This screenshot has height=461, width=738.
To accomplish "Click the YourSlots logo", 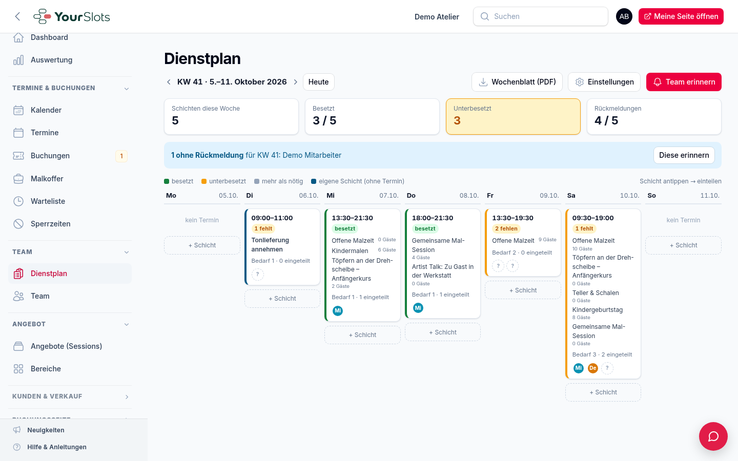I will point(72,16).
